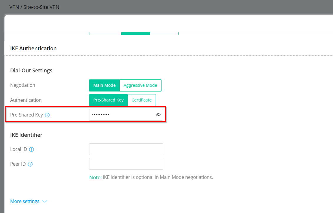
Task: Click VPN in the breadcrumb path
Action: pos(14,7)
